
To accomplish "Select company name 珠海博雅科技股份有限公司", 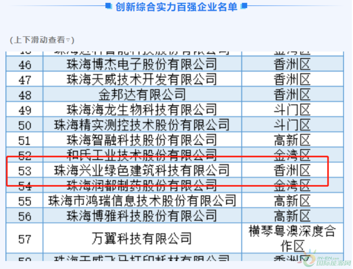I will pos(142,216).
